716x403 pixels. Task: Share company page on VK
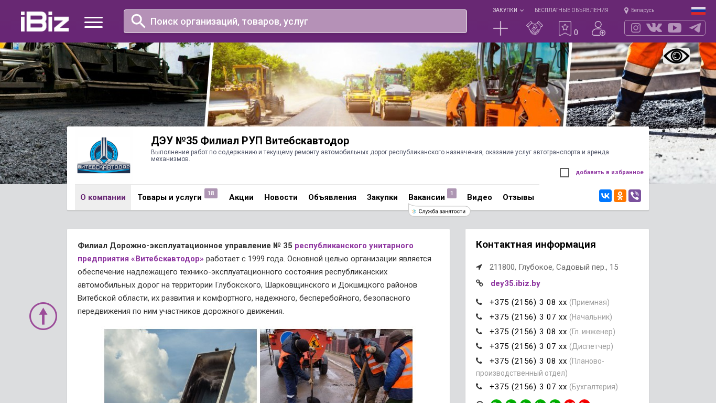coord(605,196)
